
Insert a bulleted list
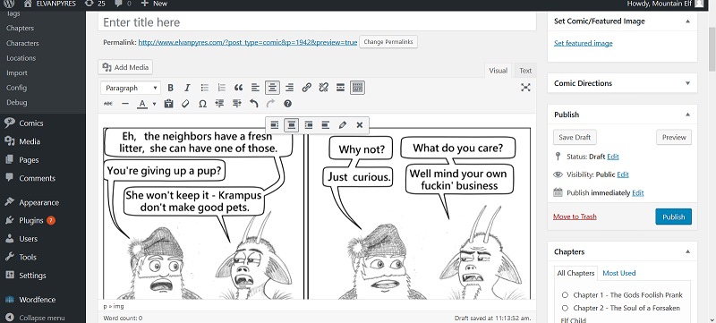[x=205, y=88]
